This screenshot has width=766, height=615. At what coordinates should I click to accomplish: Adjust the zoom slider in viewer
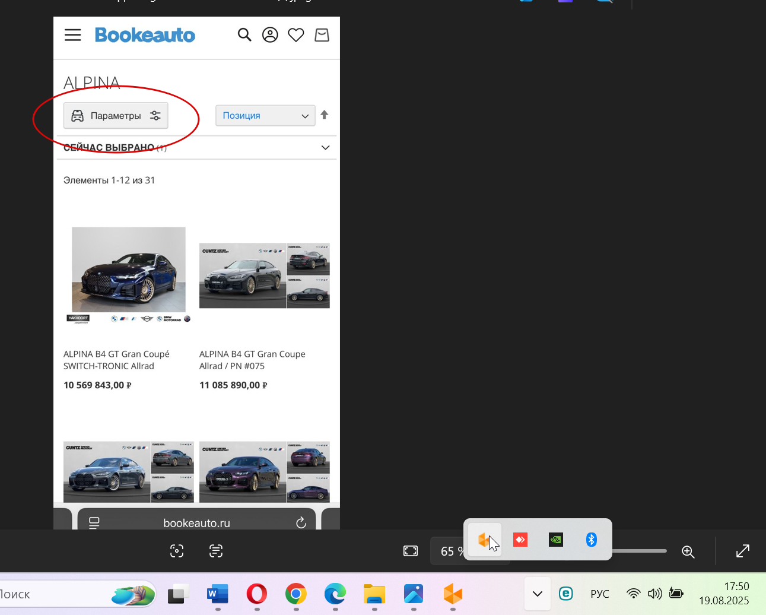640,551
